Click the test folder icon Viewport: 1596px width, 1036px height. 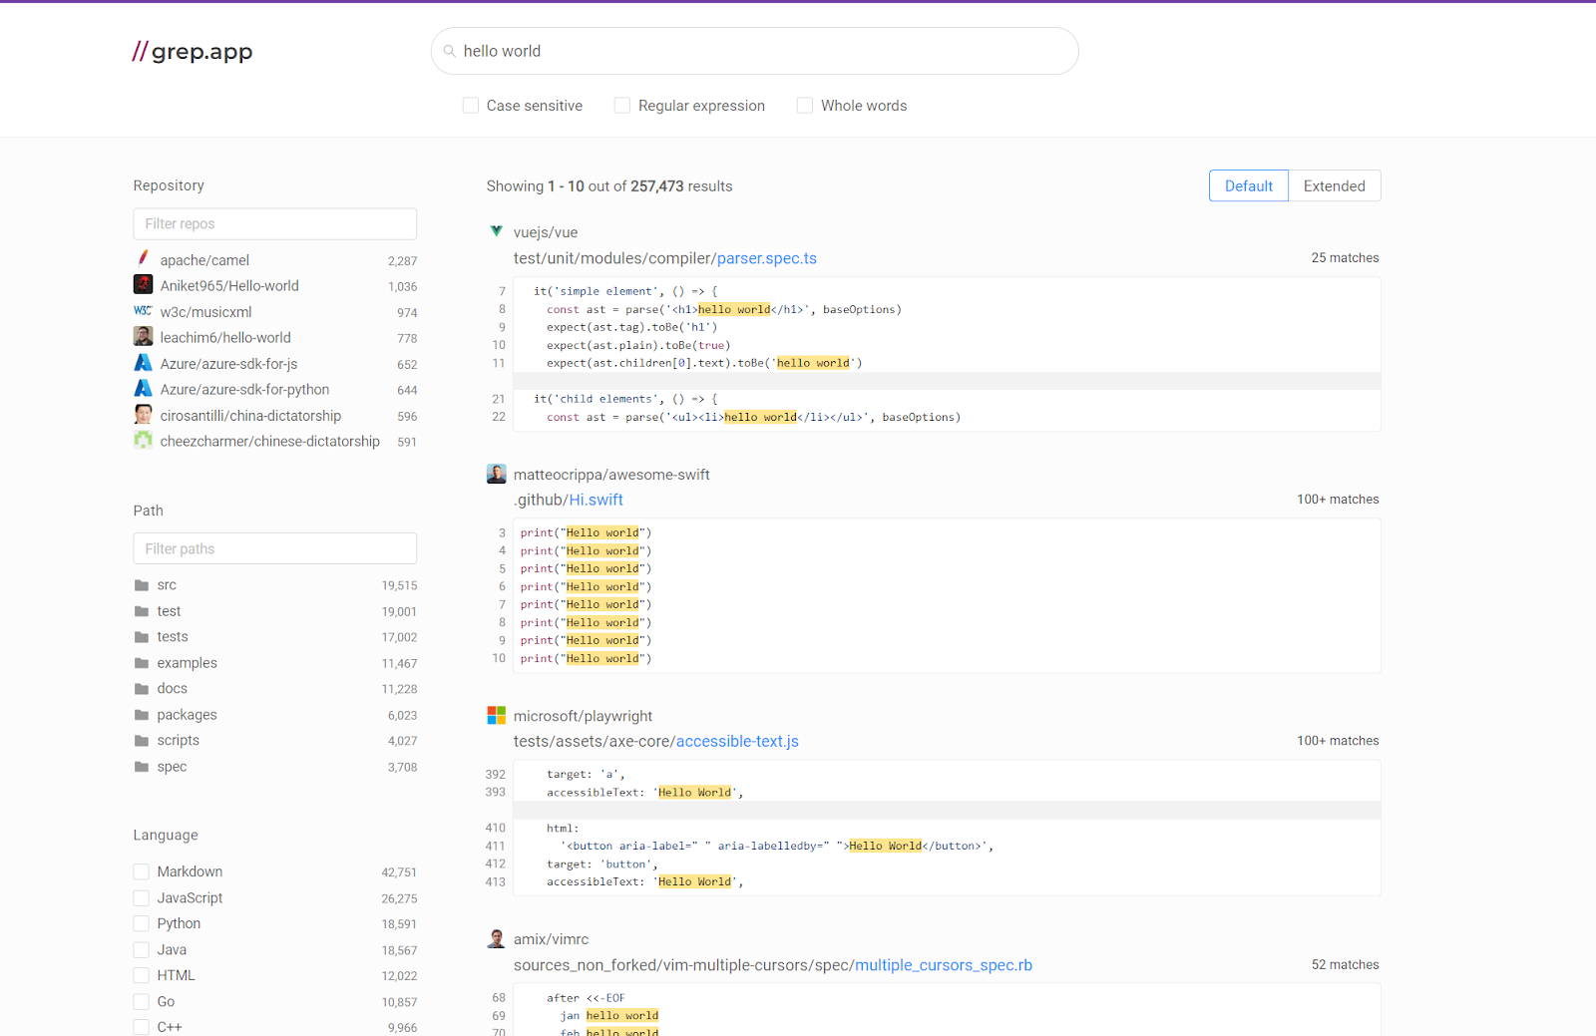[x=142, y=611]
